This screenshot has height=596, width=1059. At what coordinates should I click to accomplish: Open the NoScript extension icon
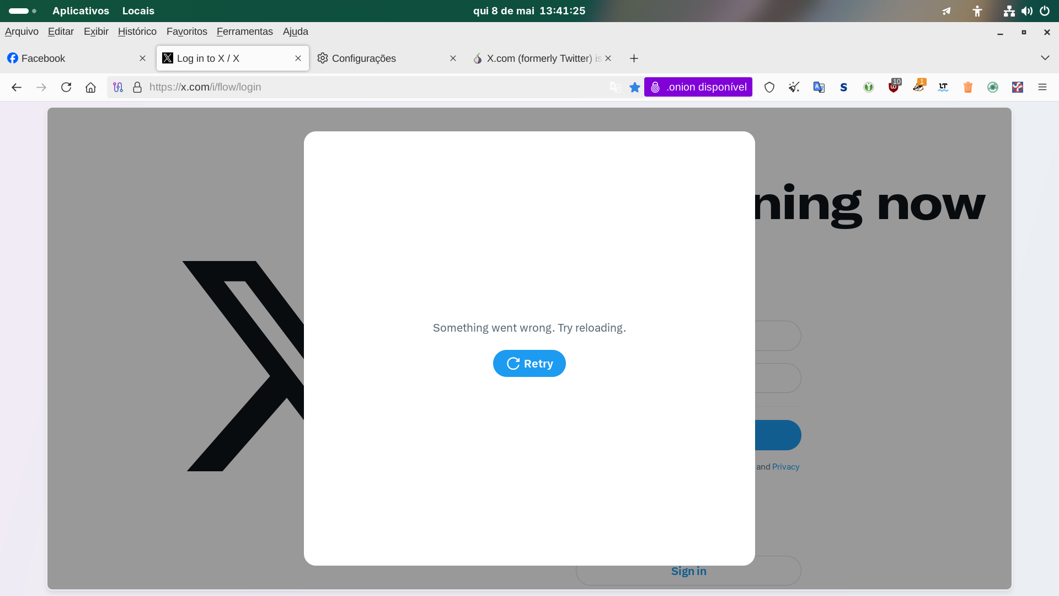coord(1018,87)
